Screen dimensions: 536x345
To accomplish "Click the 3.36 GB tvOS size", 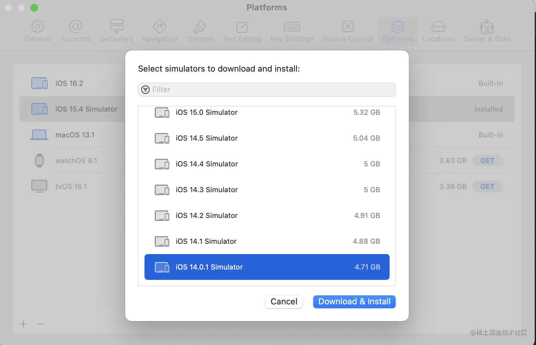I will coord(453,187).
